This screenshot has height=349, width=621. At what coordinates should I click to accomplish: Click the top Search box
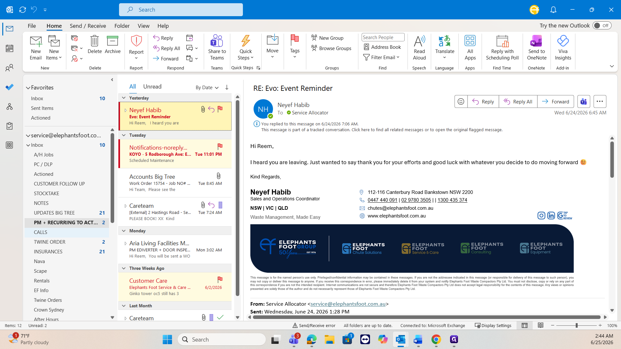[181, 10]
